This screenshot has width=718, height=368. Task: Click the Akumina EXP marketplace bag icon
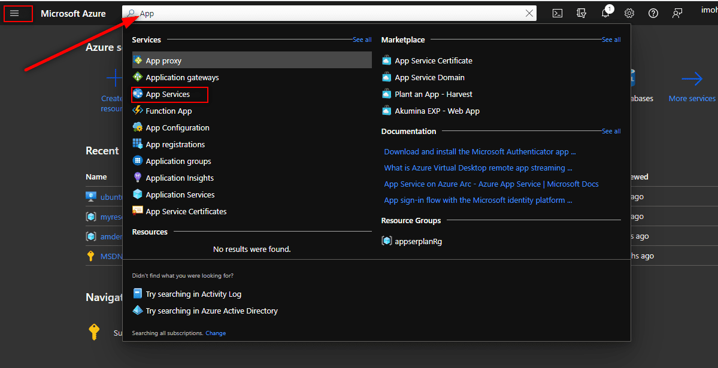coord(386,110)
